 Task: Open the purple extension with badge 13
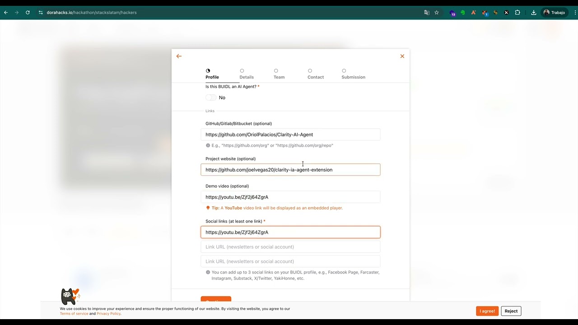452,13
